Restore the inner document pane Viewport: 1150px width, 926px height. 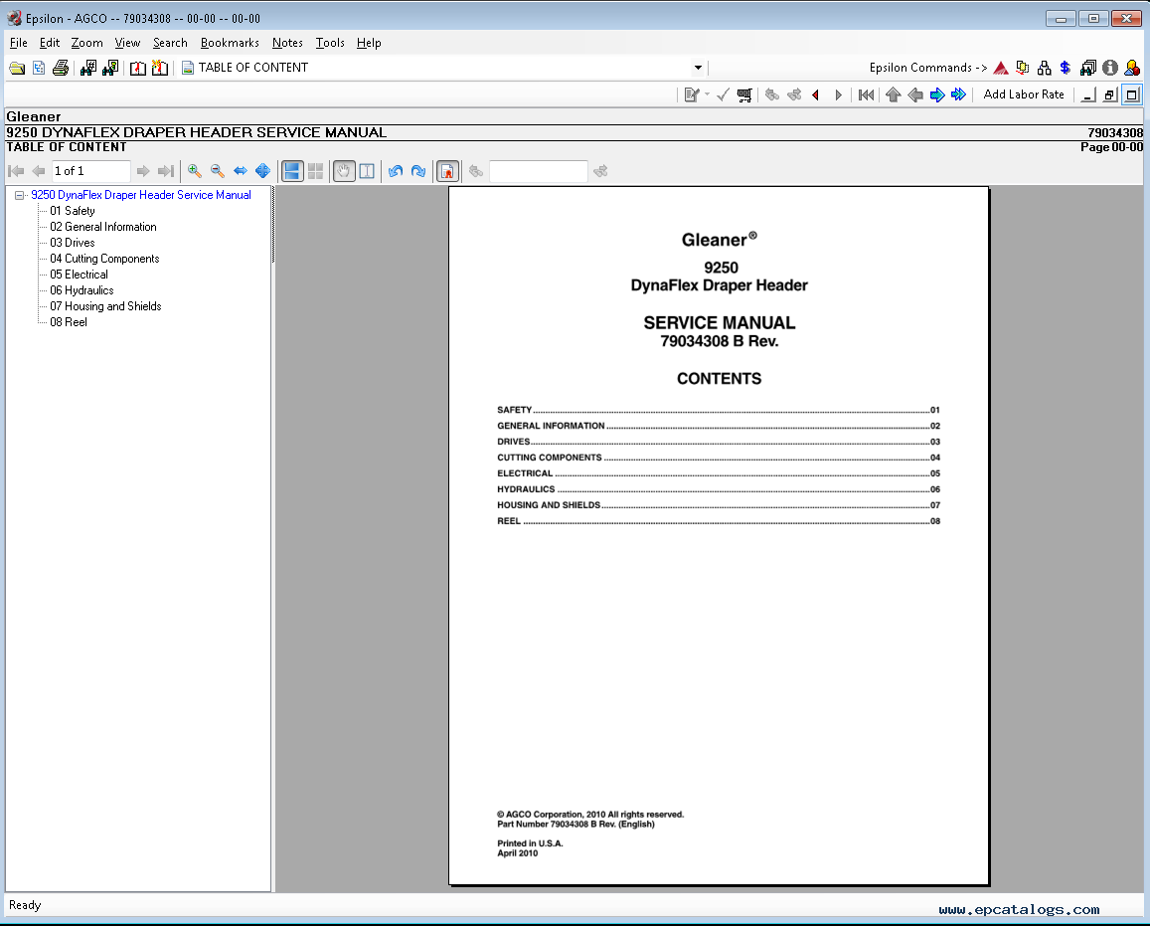(x=1109, y=94)
